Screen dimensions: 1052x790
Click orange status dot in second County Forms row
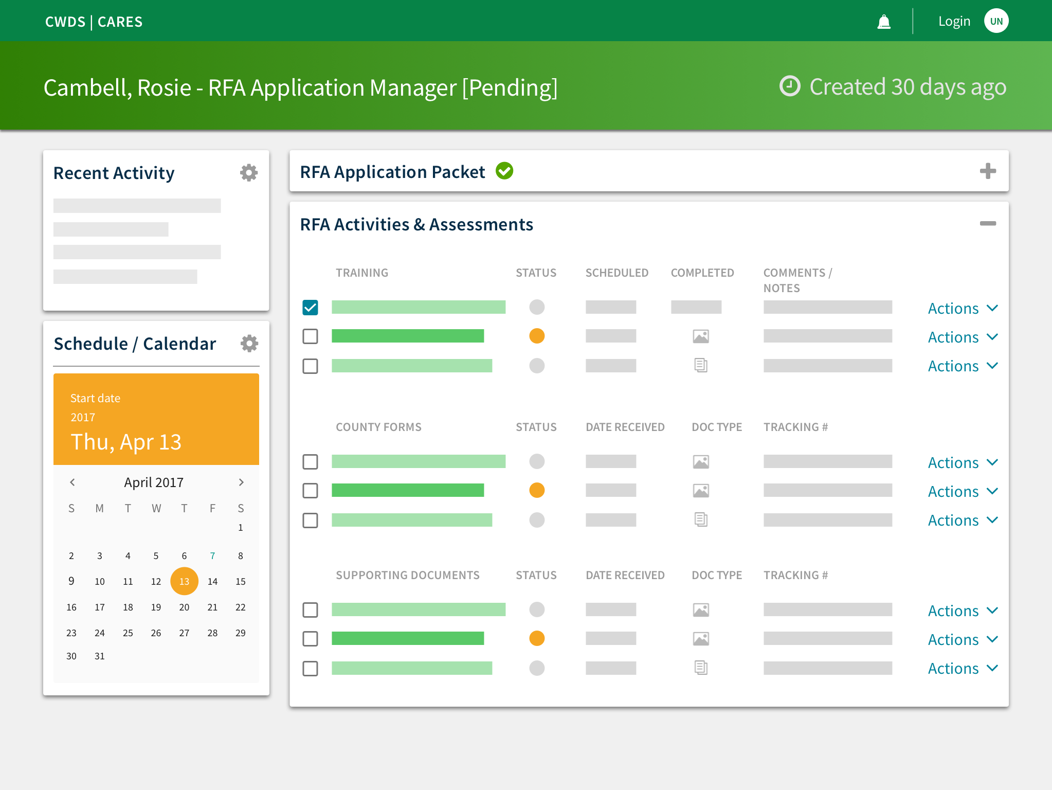click(536, 490)
